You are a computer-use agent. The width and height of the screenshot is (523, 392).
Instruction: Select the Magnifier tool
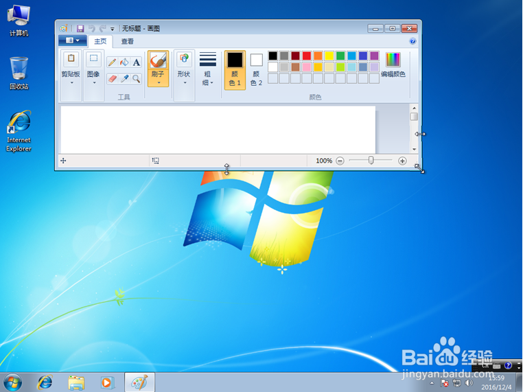pyautogui.click(x=136, y=78)
